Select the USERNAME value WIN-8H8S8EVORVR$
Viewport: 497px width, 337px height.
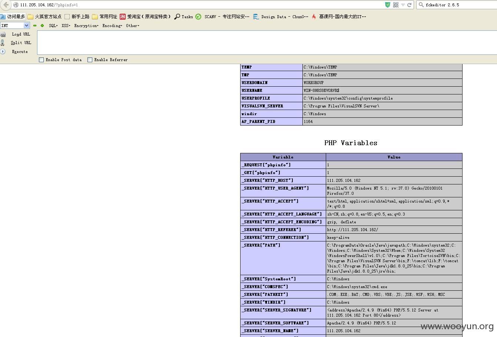382,90
